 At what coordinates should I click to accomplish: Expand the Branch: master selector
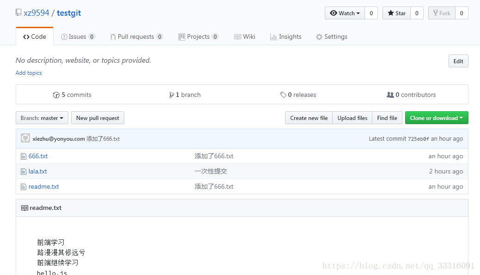(42, 118)
